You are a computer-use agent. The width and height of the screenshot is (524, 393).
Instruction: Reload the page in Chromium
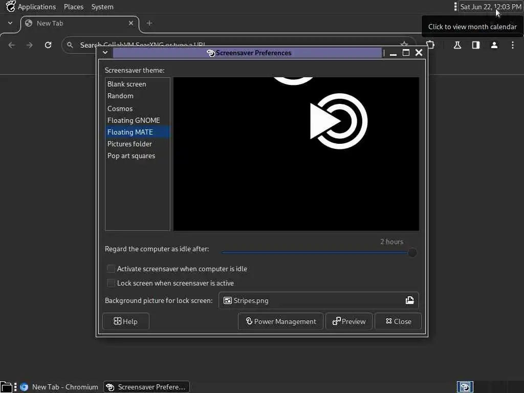[48, 45]
